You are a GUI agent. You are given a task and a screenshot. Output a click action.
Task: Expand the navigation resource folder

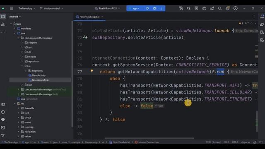pyautogui.click(x=18, y=132)
